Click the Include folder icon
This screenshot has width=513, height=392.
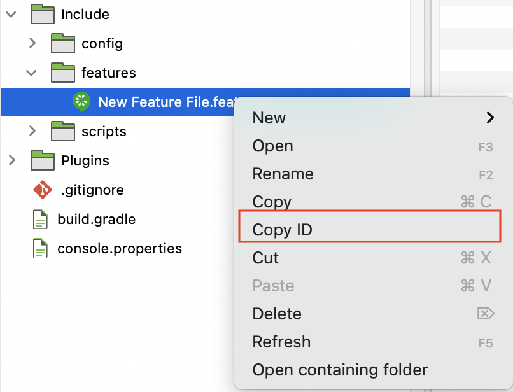(43, 14)
